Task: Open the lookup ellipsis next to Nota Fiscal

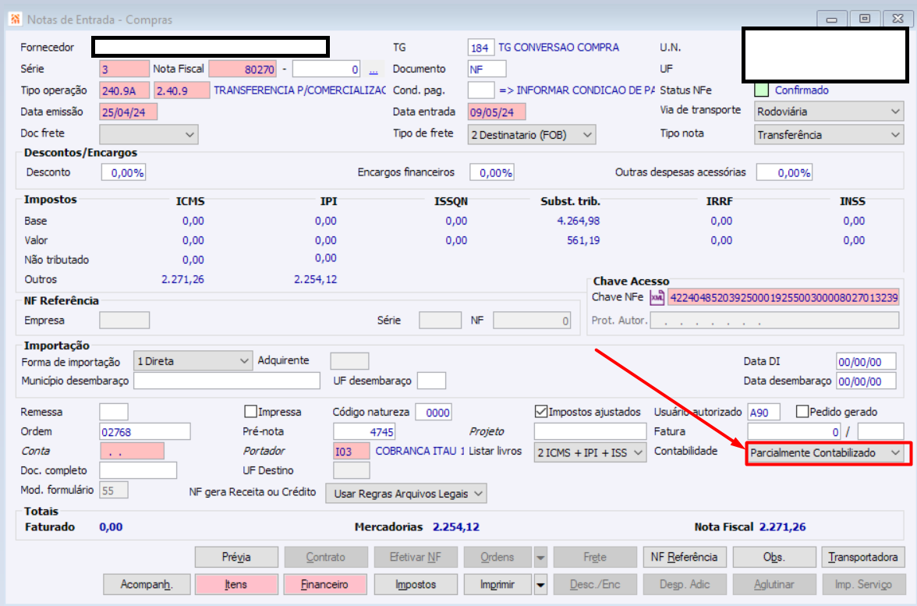Action: coord(373,69)
